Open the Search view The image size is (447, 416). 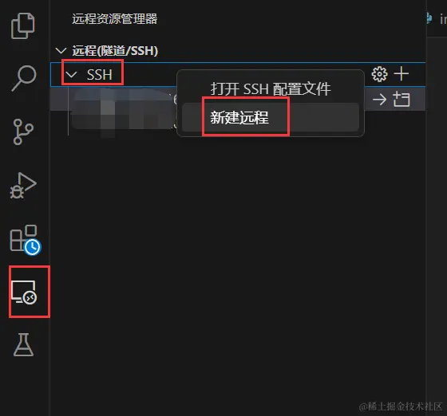click(24, 78)
